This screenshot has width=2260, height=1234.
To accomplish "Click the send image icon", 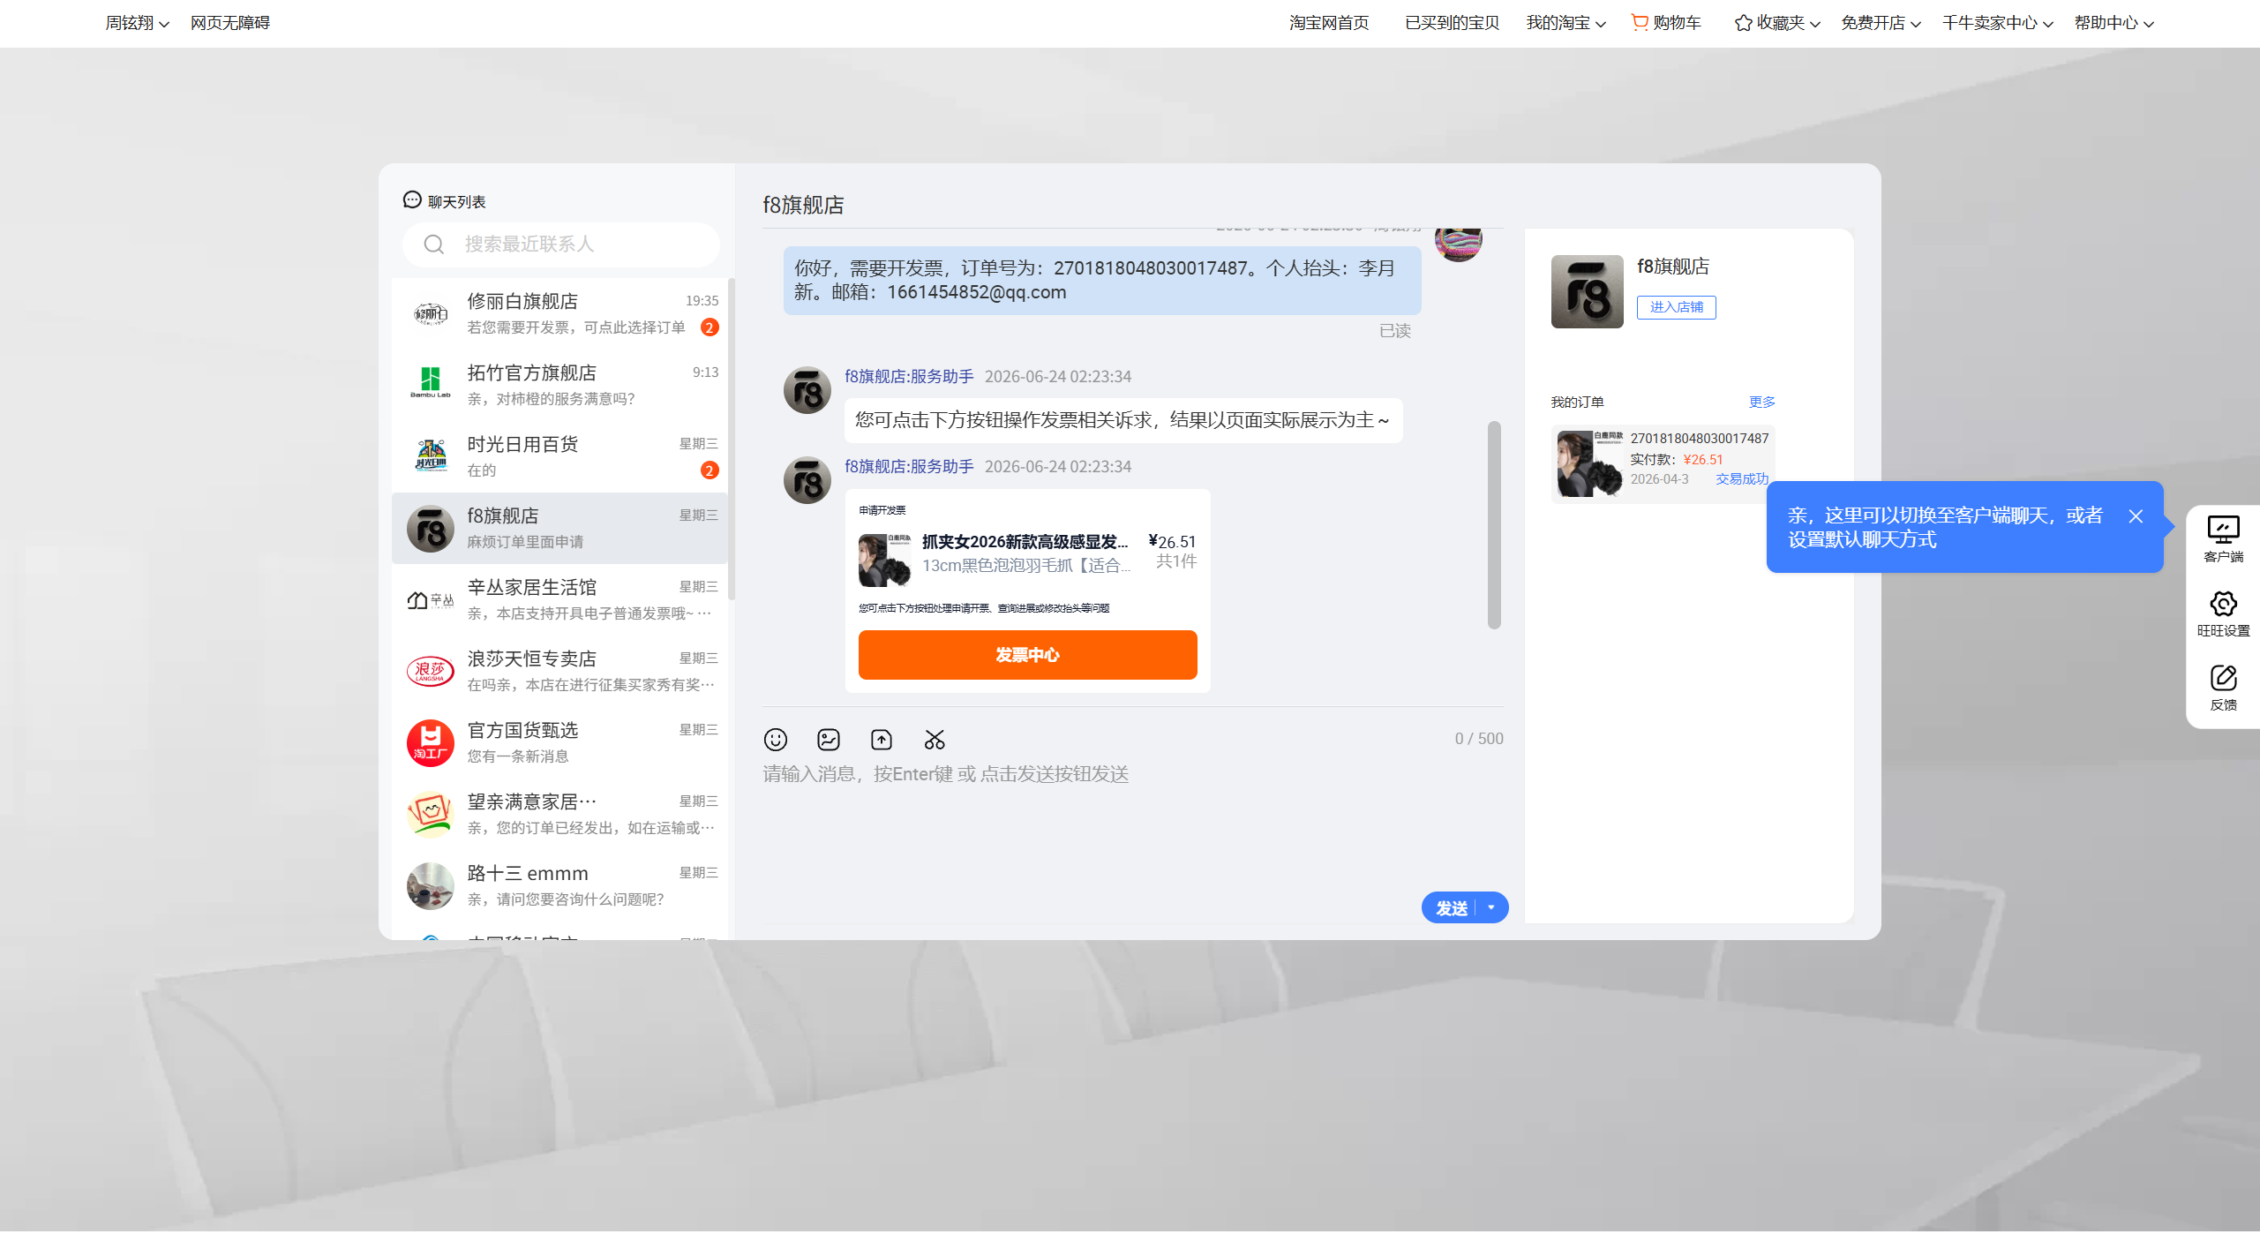I will pos(829,740).
